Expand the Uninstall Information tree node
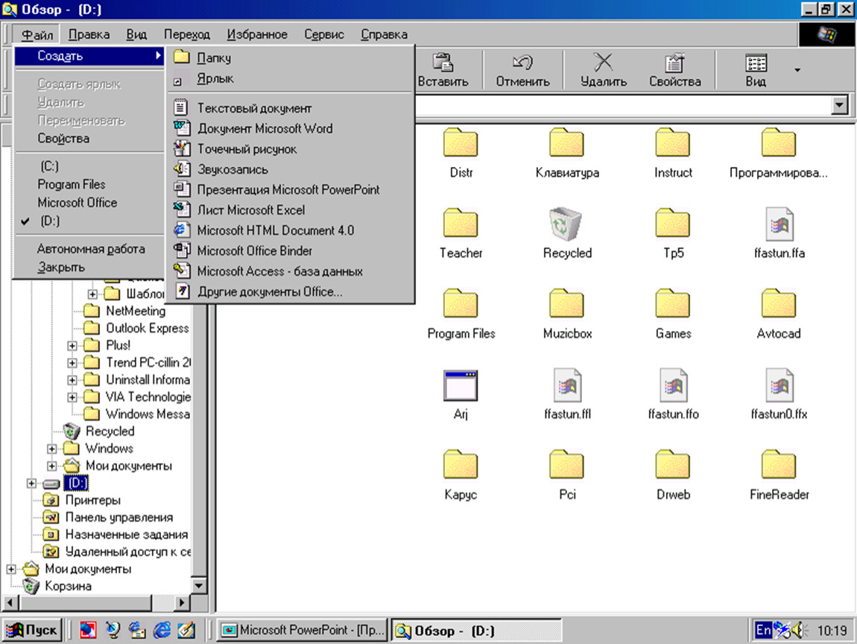The height and width of the screenshot is (644, 857). 72,380
